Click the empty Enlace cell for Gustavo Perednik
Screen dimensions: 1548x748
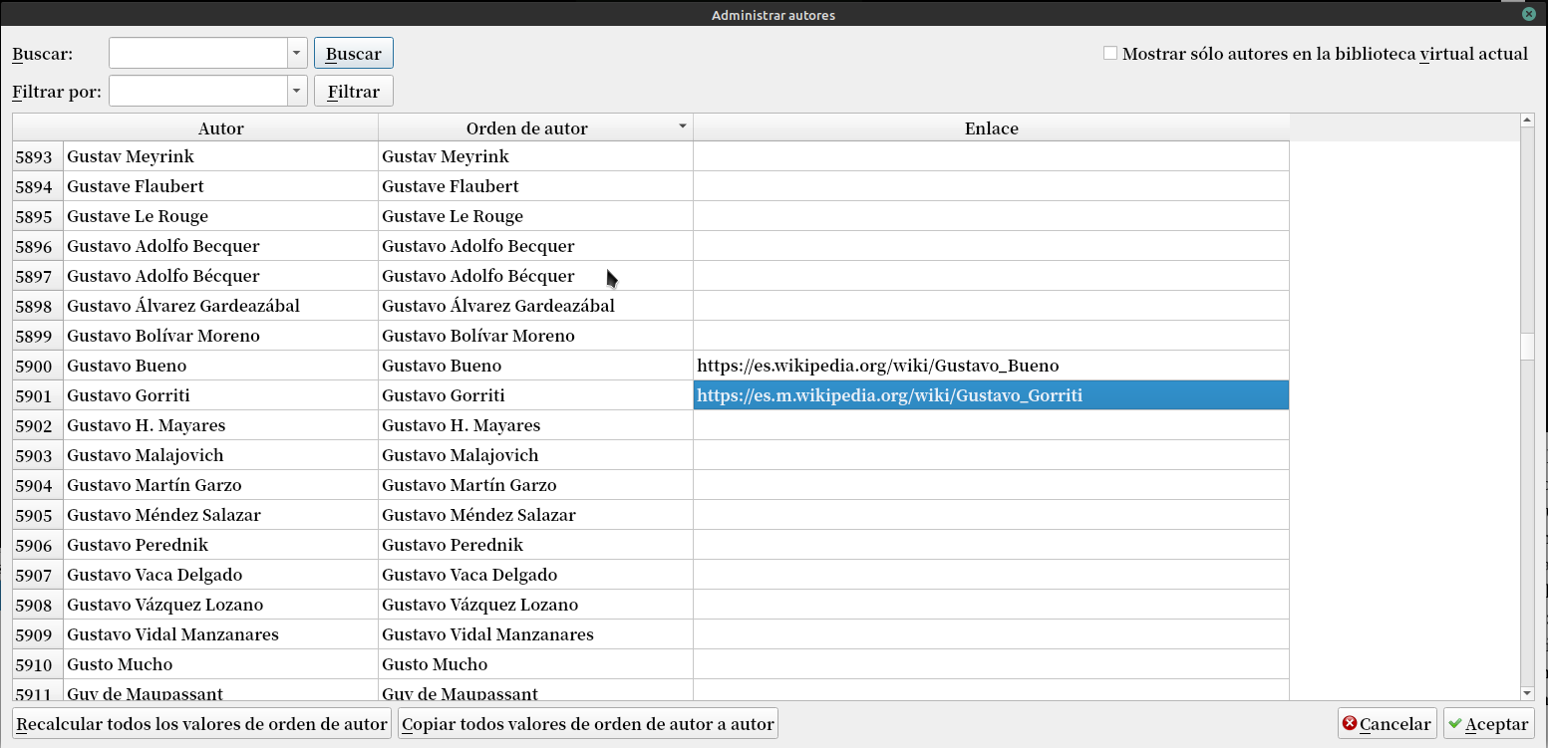coord(991,545)
